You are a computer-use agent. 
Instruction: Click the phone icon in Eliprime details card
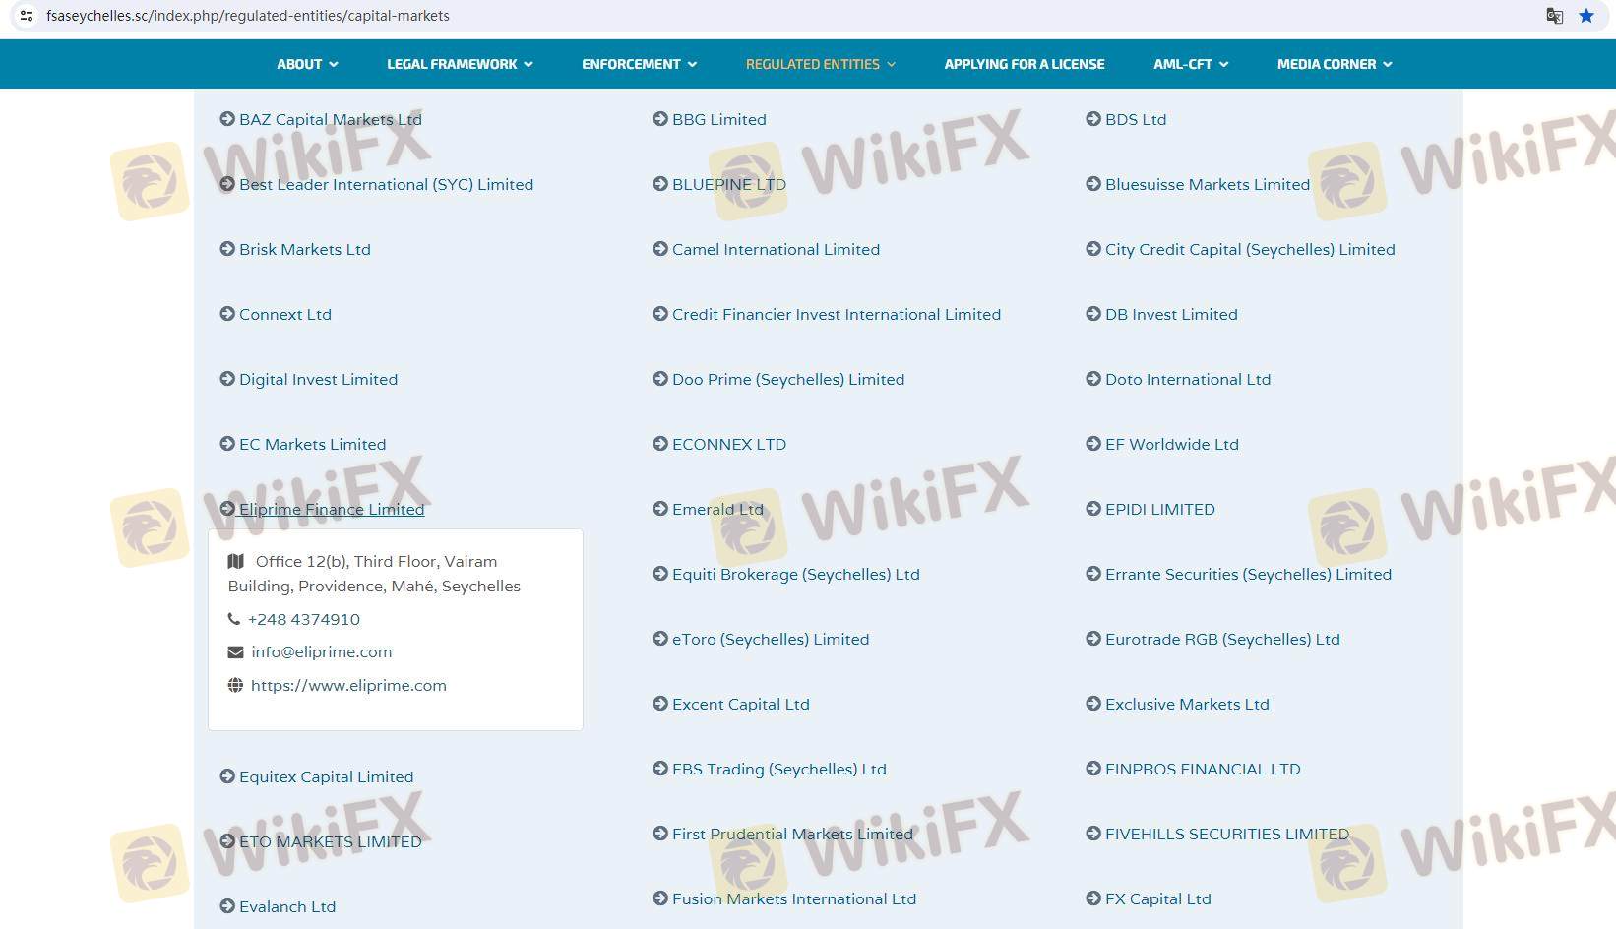234,619
